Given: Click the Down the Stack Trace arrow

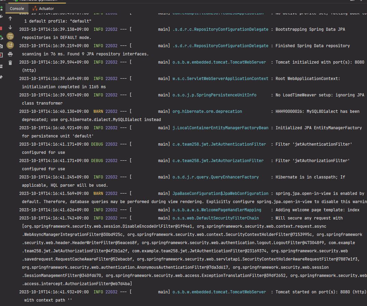Looking at the screenshot, I should [x=10, y=27].
